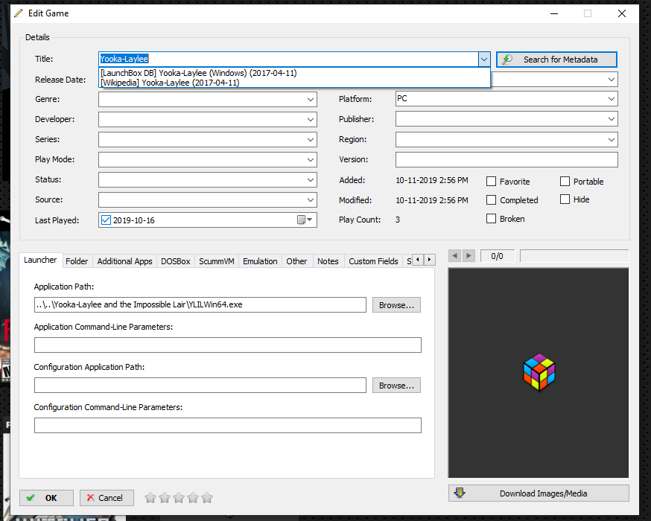Confirm changes with the OK button
The width and height of the screenshot is (651, 521).
click(x=46, y=498)
